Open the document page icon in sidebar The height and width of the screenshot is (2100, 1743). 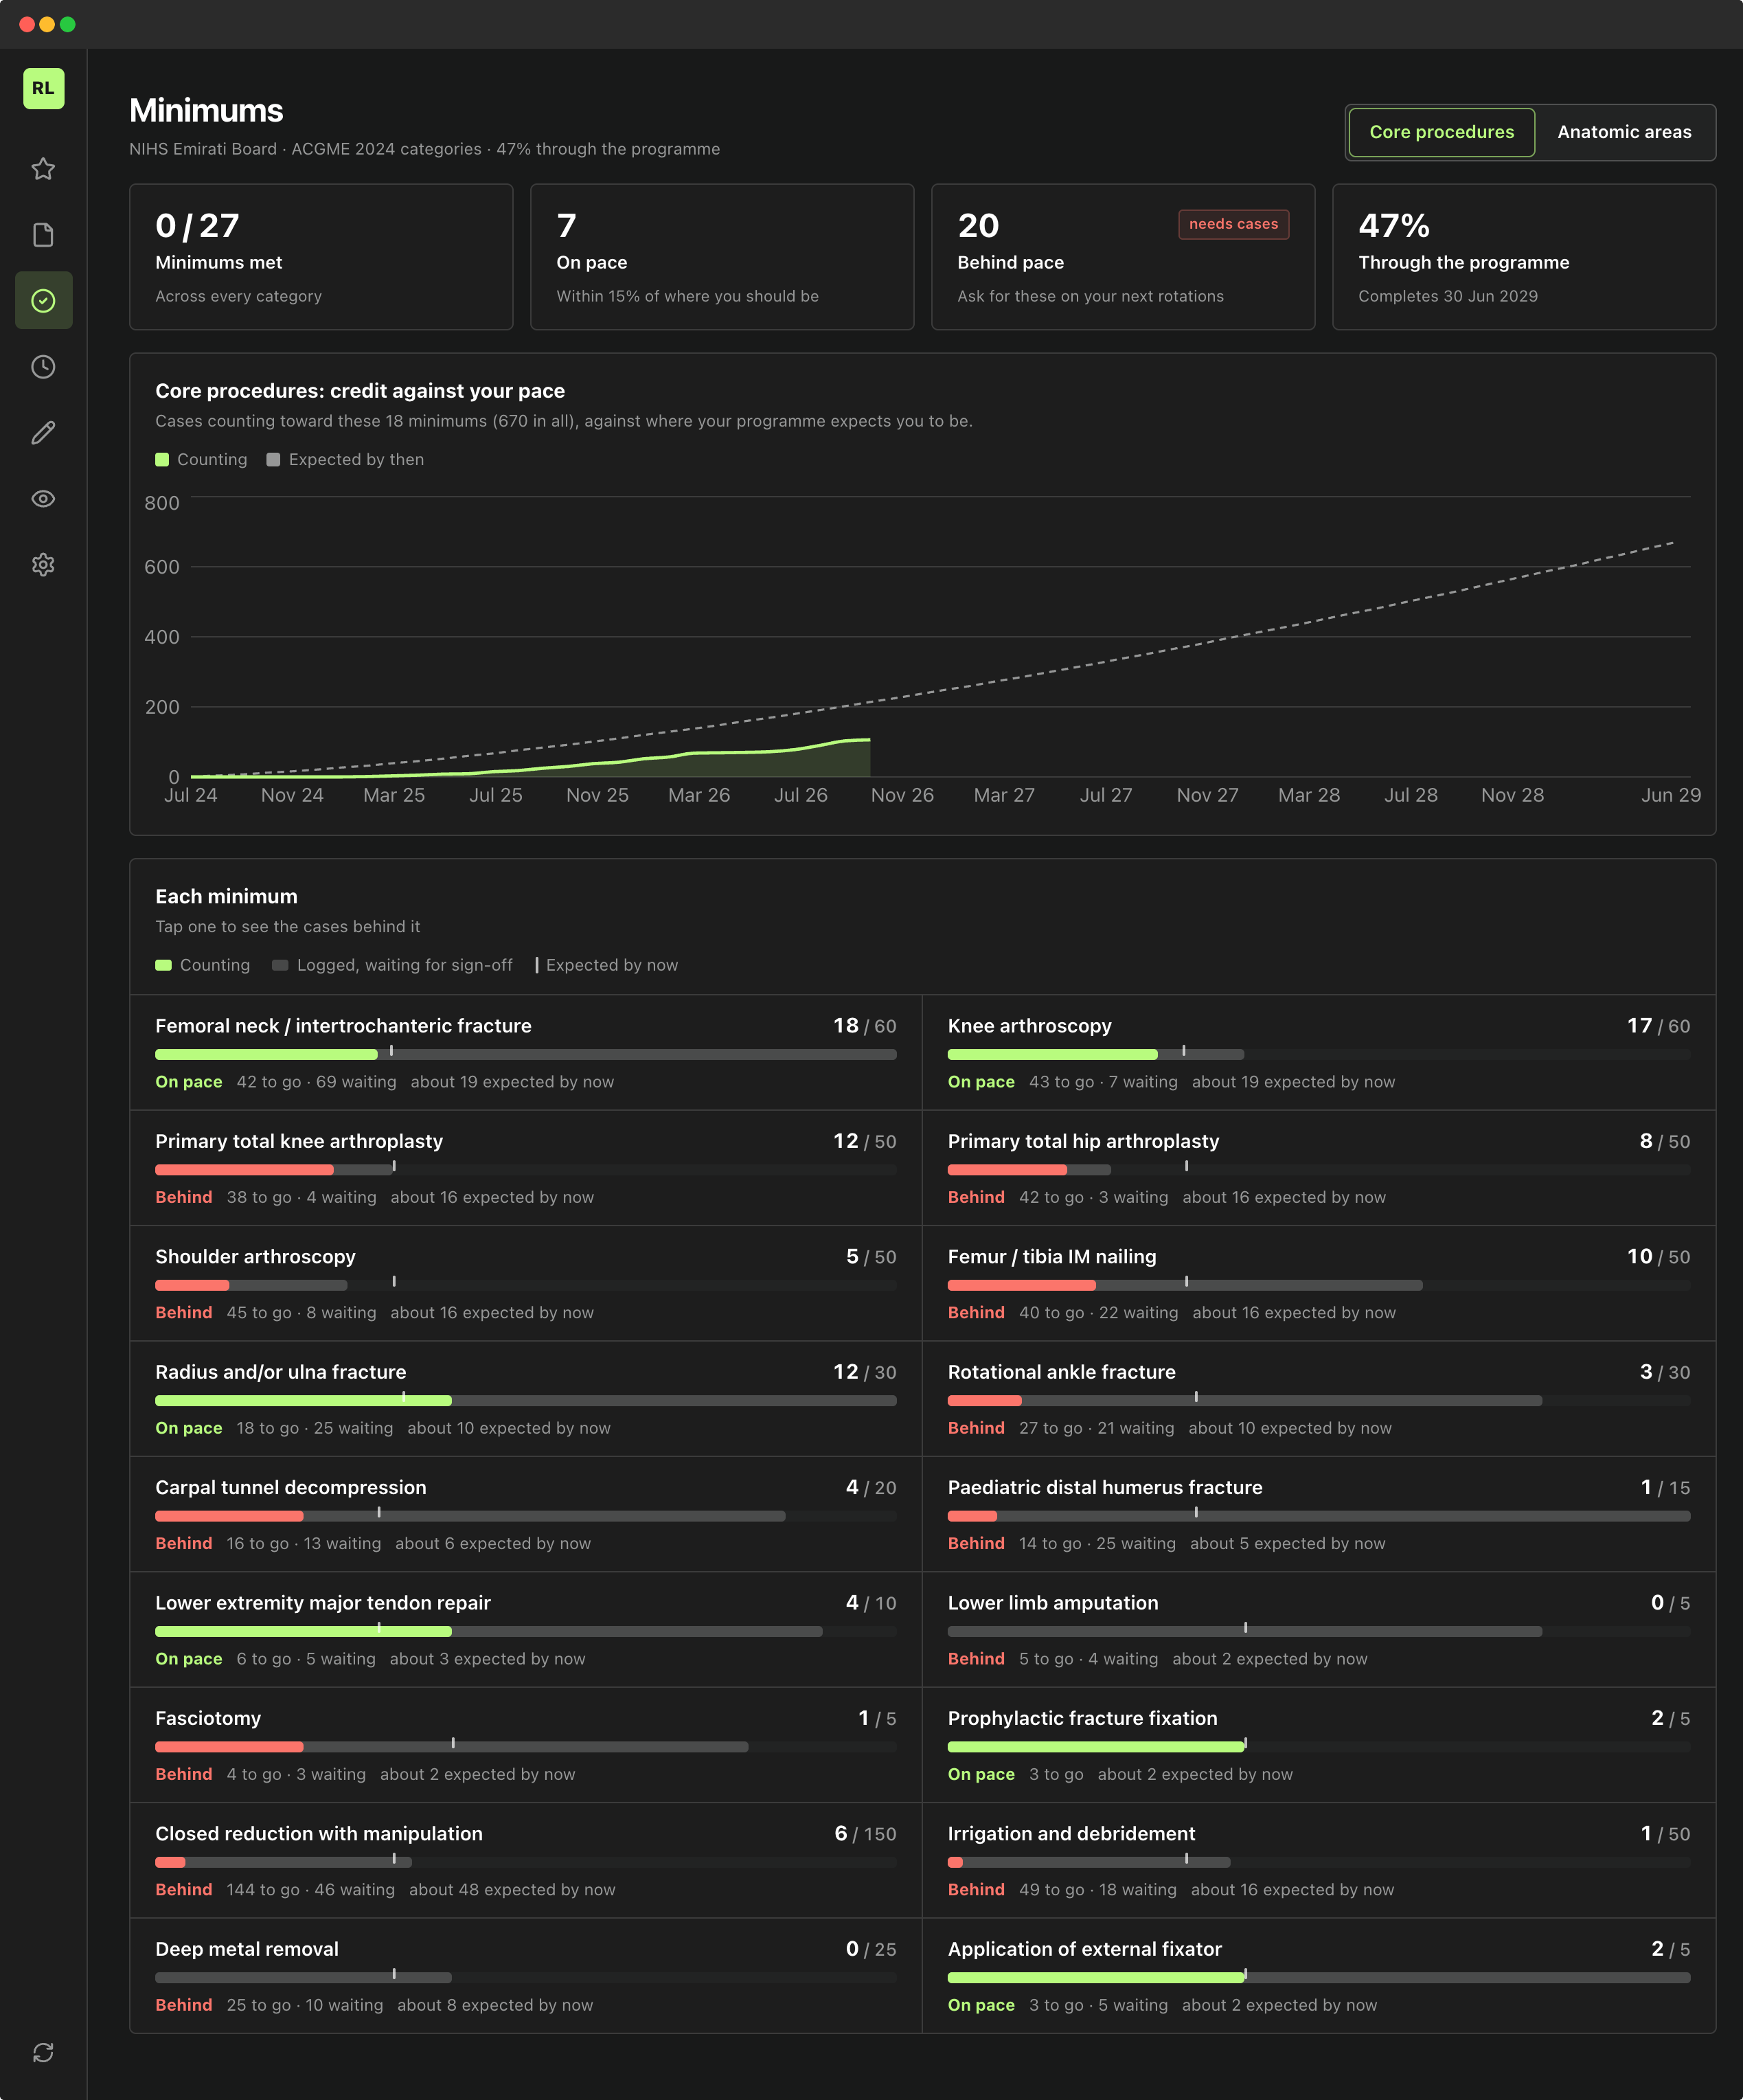43,235
